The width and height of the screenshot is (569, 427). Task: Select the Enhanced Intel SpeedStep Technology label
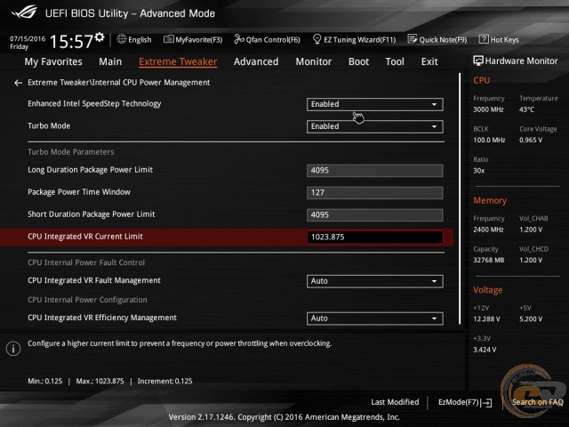(94, 104)
